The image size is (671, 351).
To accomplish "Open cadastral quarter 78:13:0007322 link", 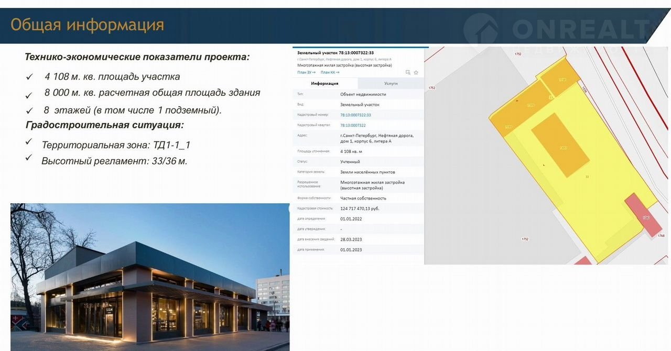I will pos(353,125).
